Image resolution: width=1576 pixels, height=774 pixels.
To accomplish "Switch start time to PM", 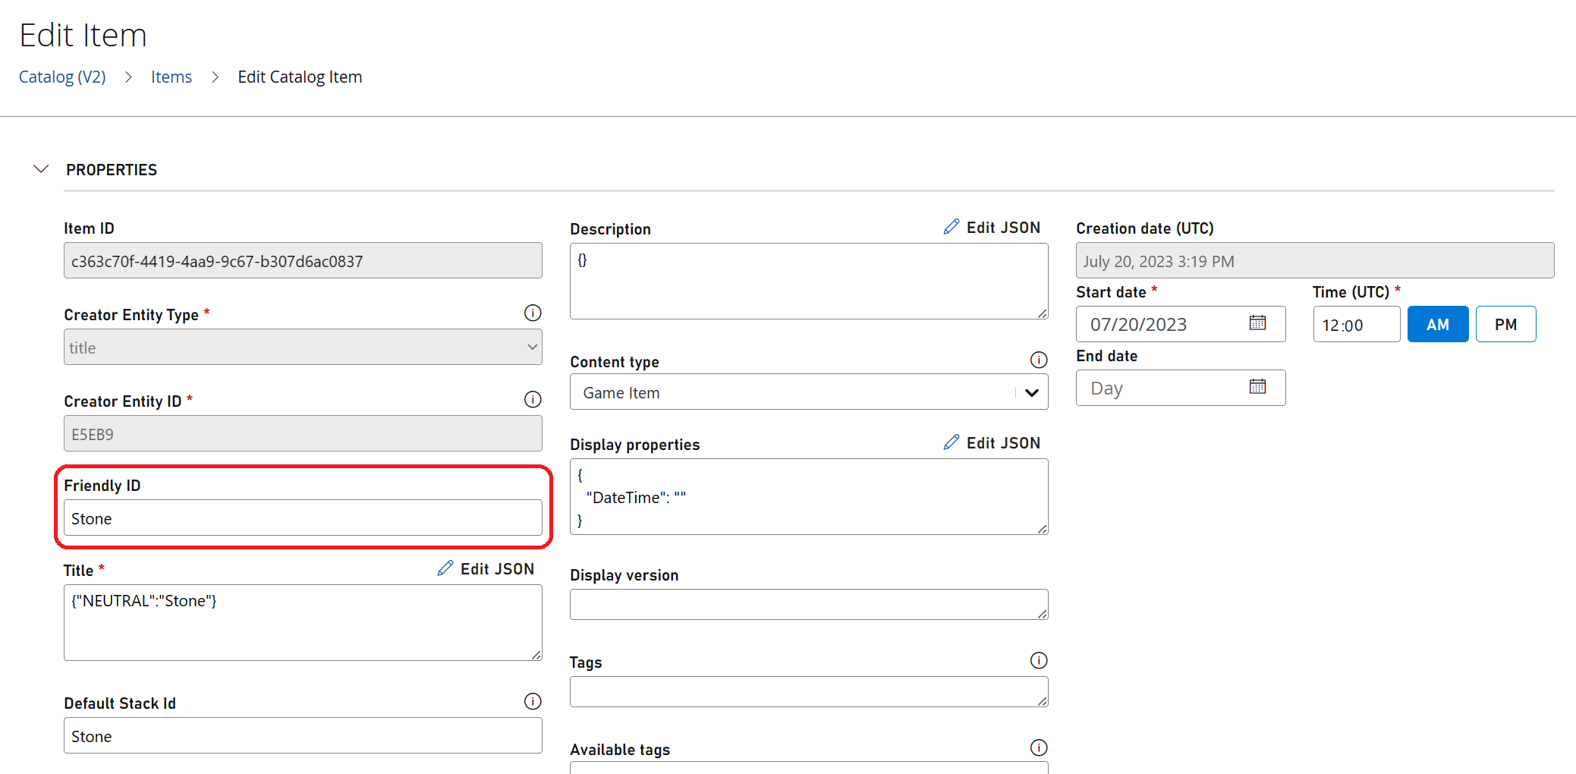I will [1505, 325].
